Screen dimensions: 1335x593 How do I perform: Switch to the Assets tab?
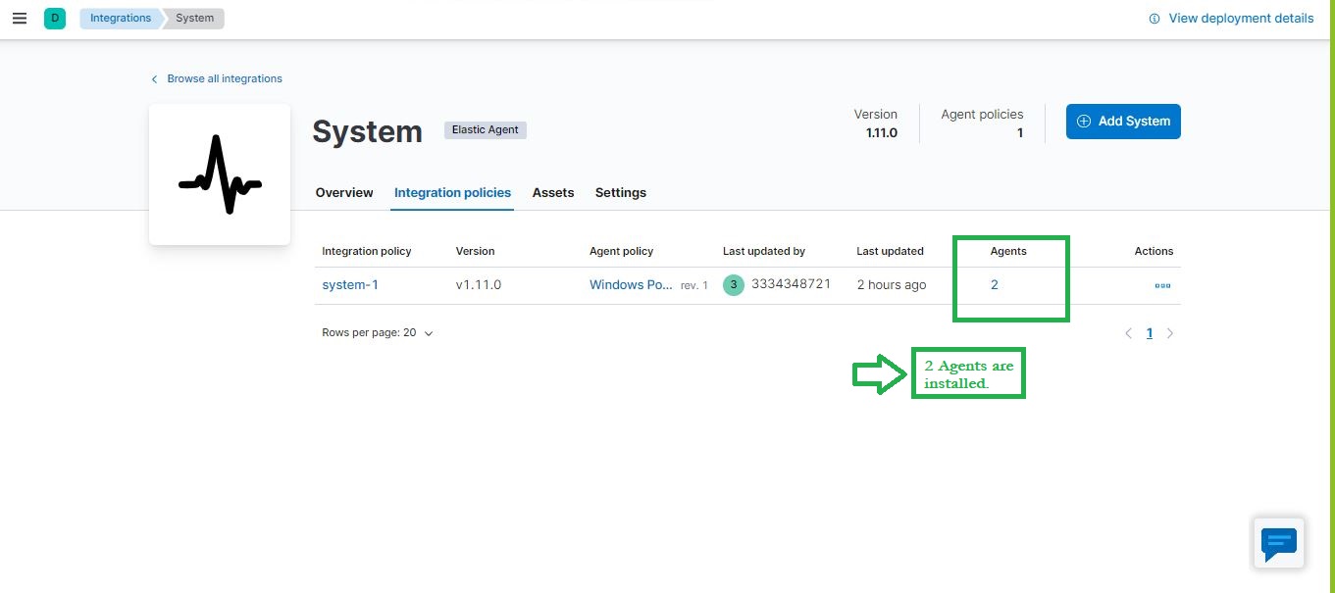(x=552, y=192)
